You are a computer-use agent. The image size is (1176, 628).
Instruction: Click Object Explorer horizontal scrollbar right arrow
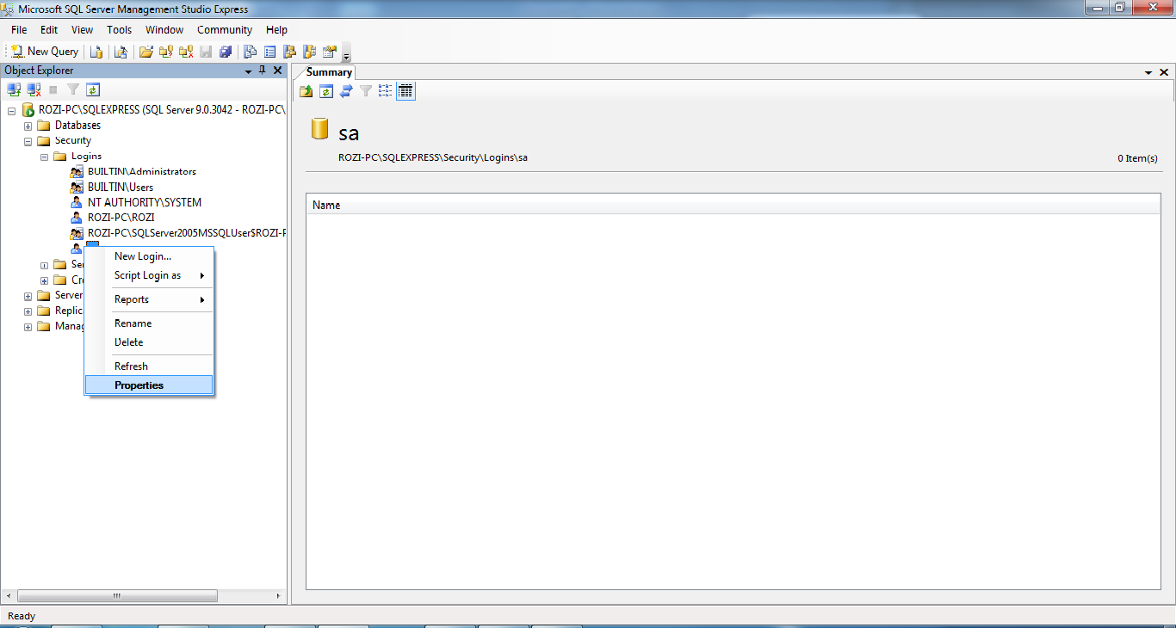click(277, 595)
